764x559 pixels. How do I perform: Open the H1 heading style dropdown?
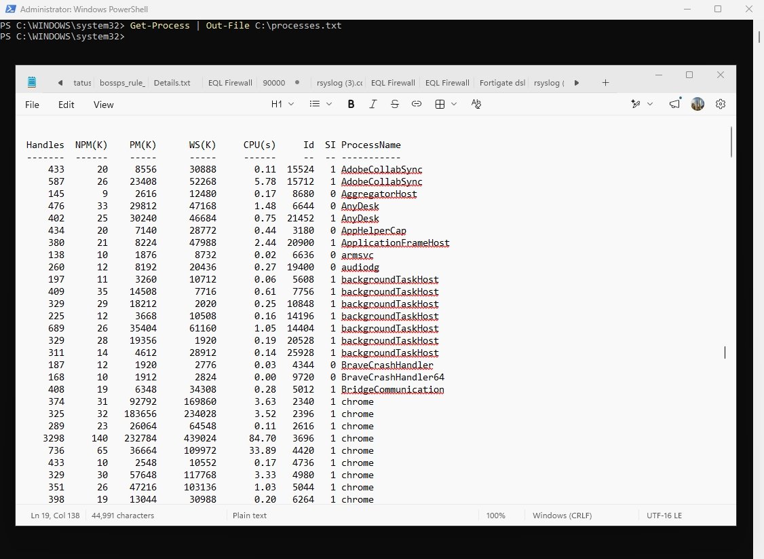tap(282, 104)
